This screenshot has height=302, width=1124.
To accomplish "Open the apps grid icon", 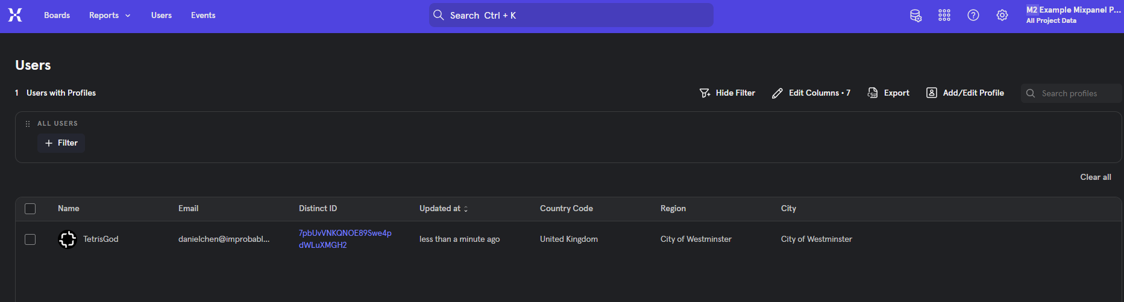I will (944, 16).
